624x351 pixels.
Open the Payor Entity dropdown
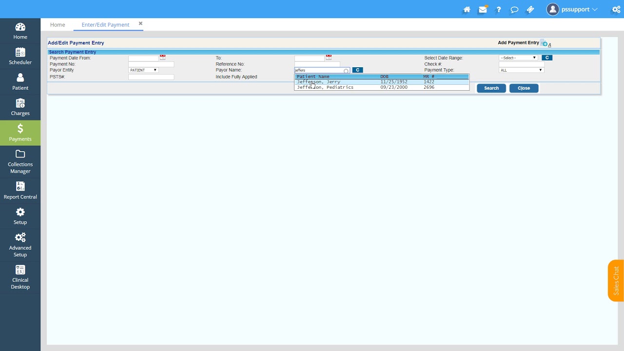(143, 70)
